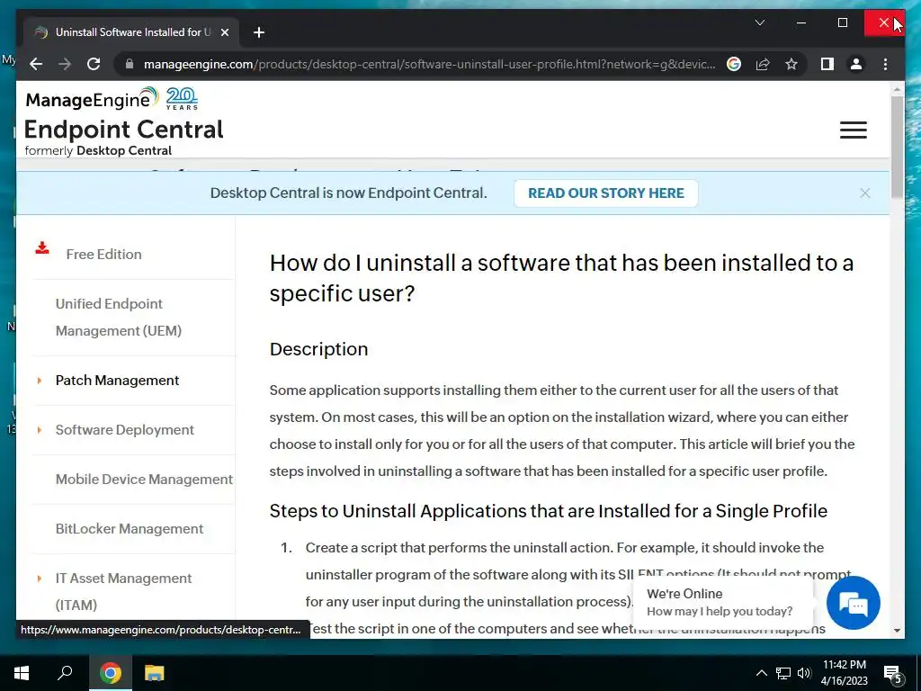Reload the page with the refresh icon
921x691 pixels.
(94, 64)
